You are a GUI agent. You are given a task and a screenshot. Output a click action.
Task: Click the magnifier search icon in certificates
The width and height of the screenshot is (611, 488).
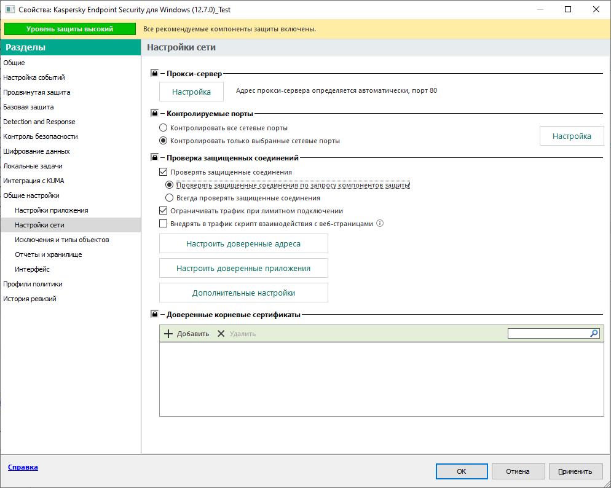tap(594, 333)
